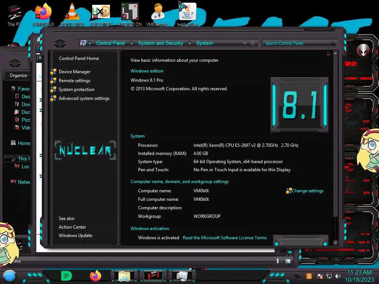Open FURRY FUX Firefox desktop shortcut

(43, 14)
